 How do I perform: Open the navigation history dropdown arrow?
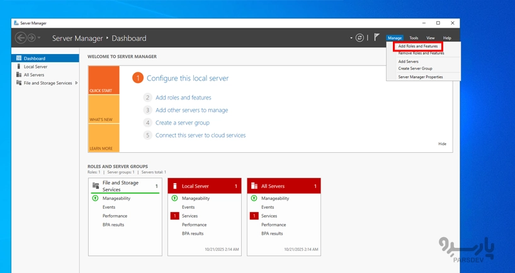[39, 38]
